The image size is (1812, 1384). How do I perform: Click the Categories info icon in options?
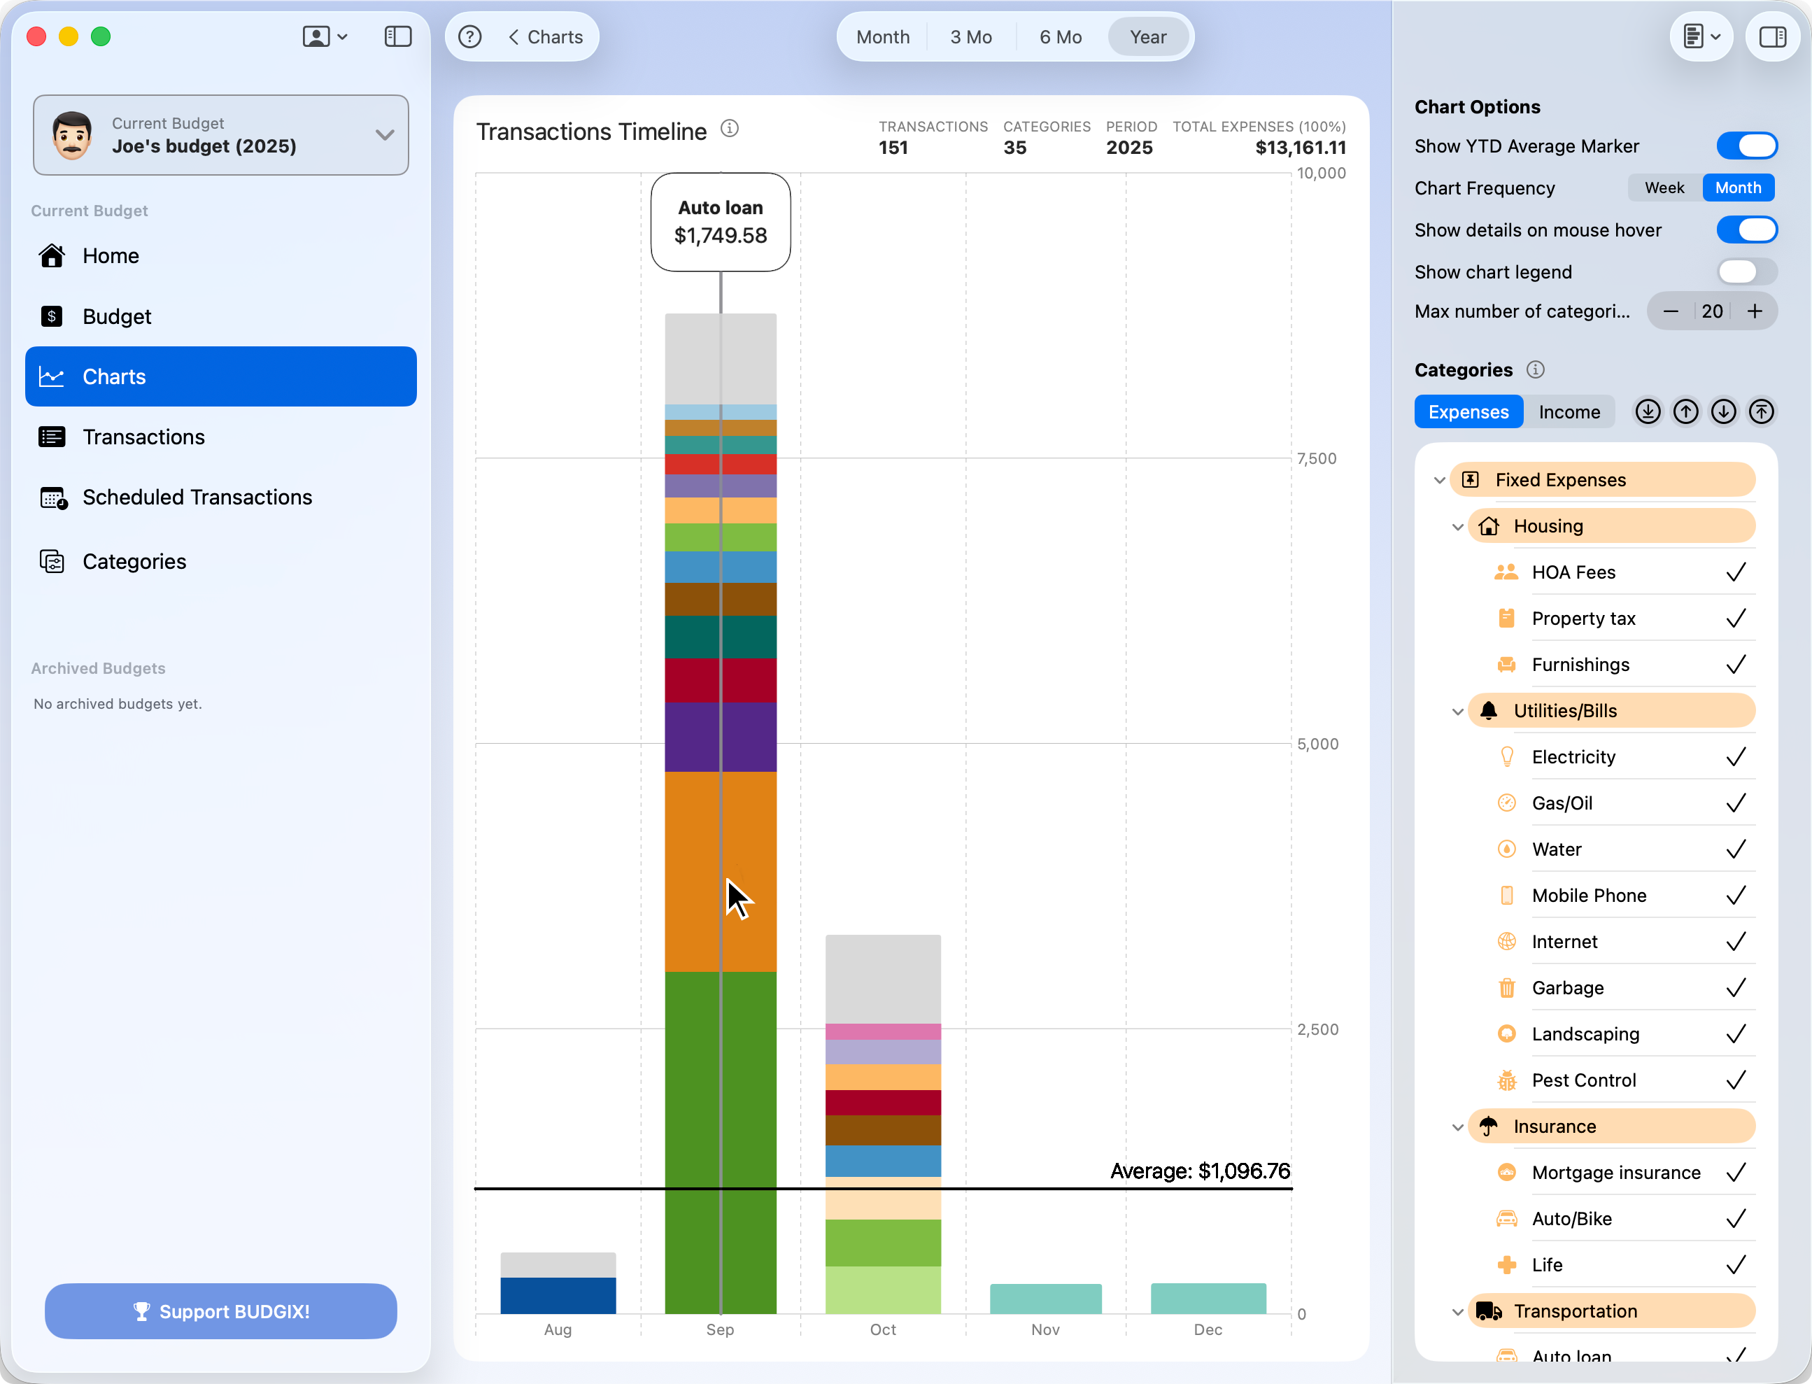[1535, 370]
